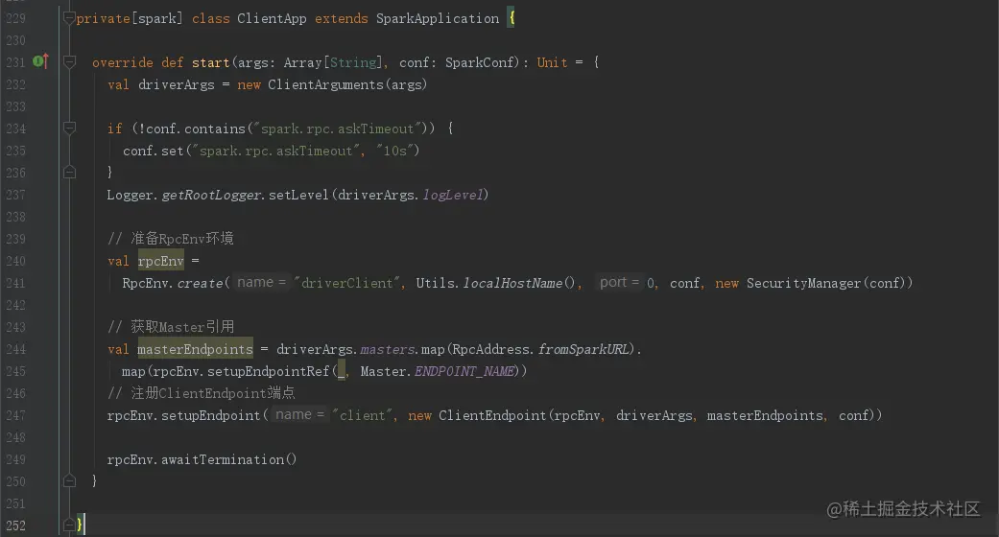999x537 pixels.
Task: Click the 'SparkApplication' class name
Action: 438,18
